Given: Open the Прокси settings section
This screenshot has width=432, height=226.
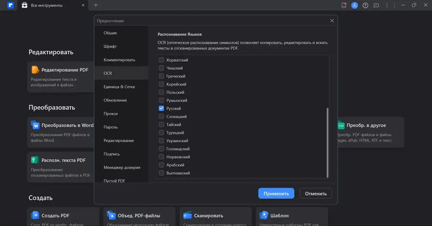Looking at the screenshot, I should click(x=121, y=114).
